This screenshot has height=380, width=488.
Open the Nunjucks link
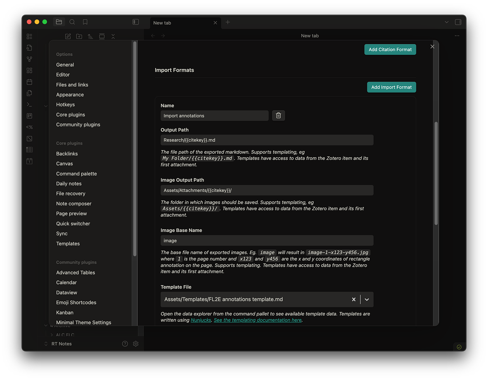[201, 320]
